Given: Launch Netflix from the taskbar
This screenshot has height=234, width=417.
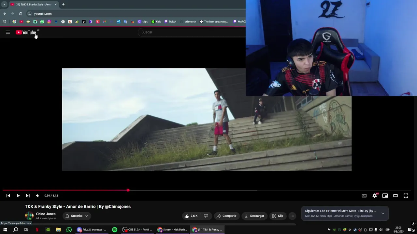Looking at the screenshot, I should pos(37,230).
